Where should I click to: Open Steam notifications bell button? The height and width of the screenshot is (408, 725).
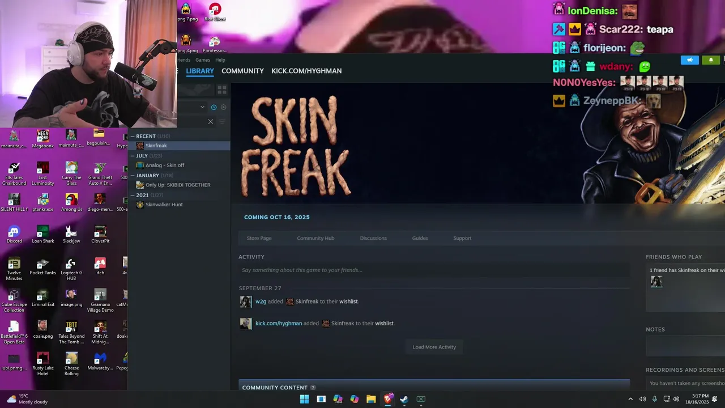711,60
